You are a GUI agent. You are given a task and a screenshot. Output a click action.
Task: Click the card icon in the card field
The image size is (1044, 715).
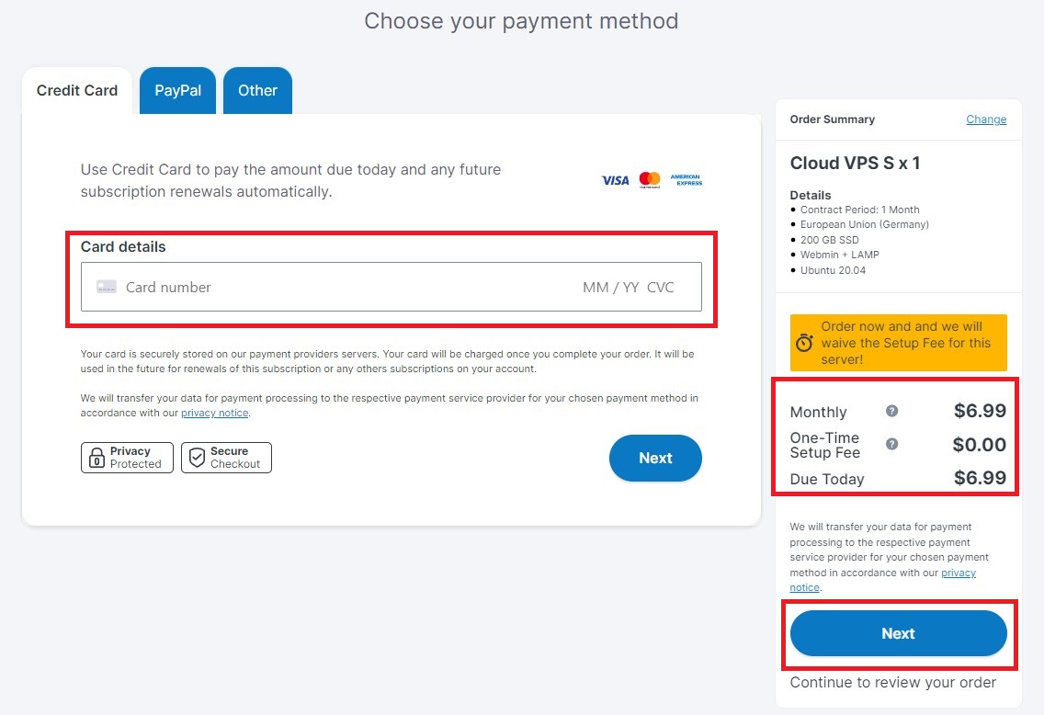click(x=107, y=287)
